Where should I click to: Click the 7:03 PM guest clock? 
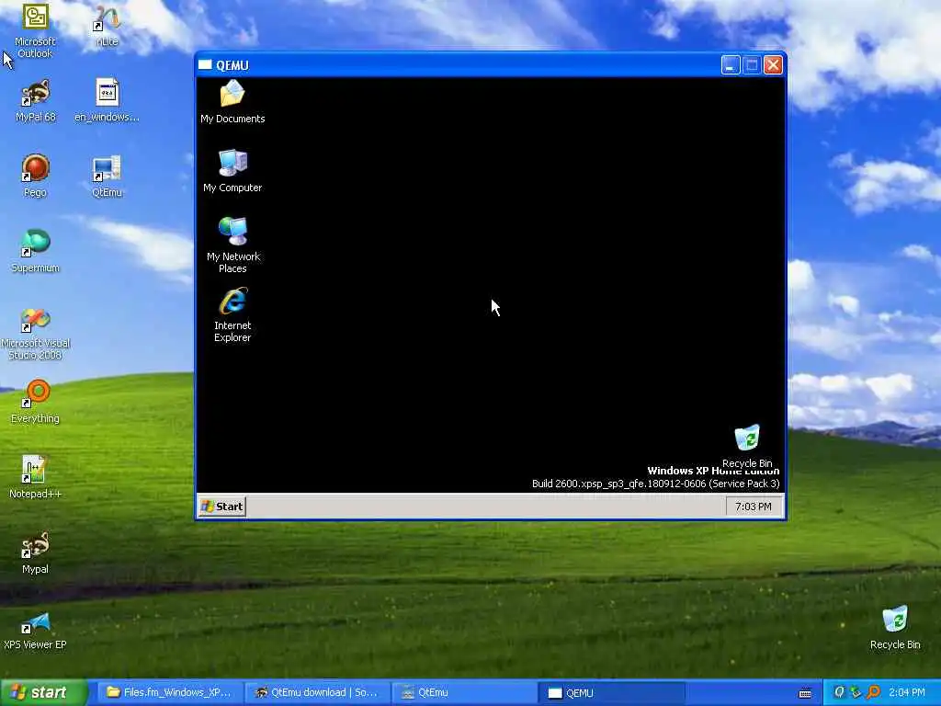[x=754, y=507]
